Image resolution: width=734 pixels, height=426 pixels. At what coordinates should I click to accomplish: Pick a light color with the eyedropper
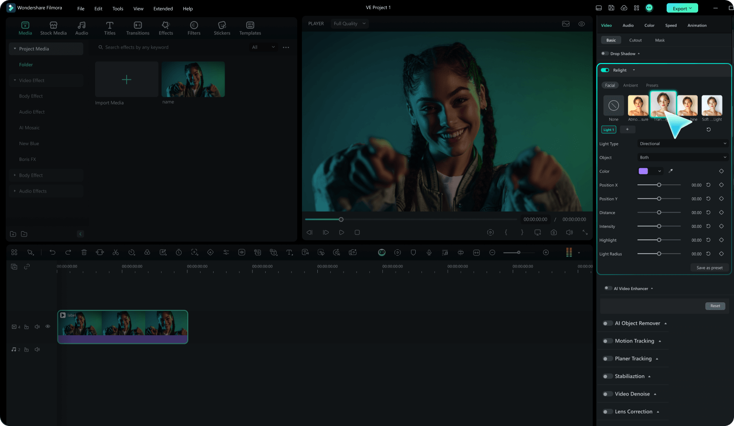click(670, 171)
